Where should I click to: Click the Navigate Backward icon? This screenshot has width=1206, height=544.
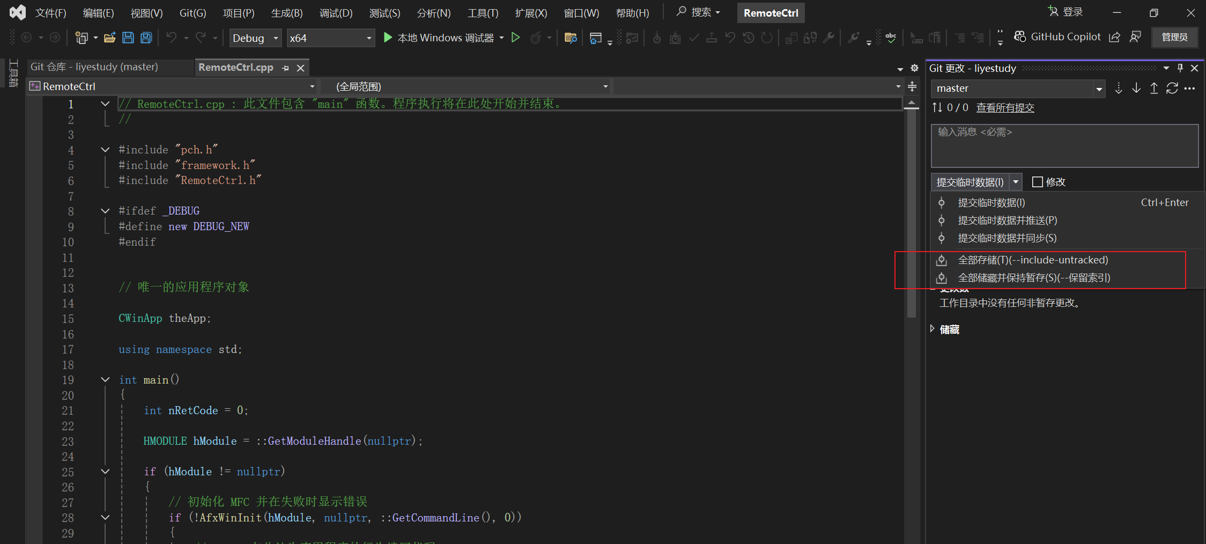point(26,38)
